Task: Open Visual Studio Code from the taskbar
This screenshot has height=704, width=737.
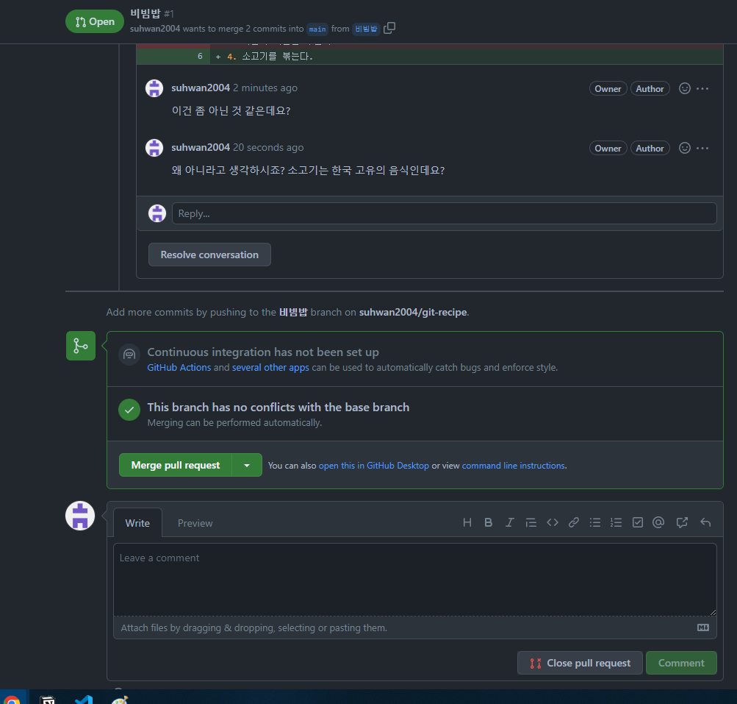Action: [84, 700]
